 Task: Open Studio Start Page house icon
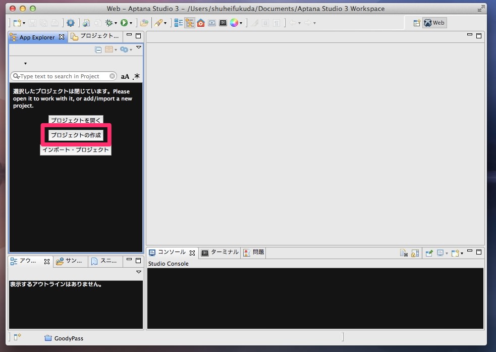(201, 23)
